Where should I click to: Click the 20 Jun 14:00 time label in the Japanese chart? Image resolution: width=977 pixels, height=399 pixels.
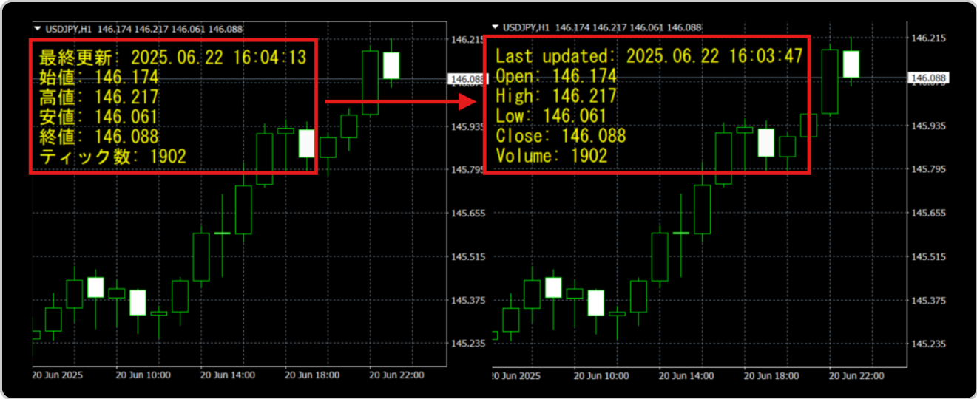coord(228,375)
